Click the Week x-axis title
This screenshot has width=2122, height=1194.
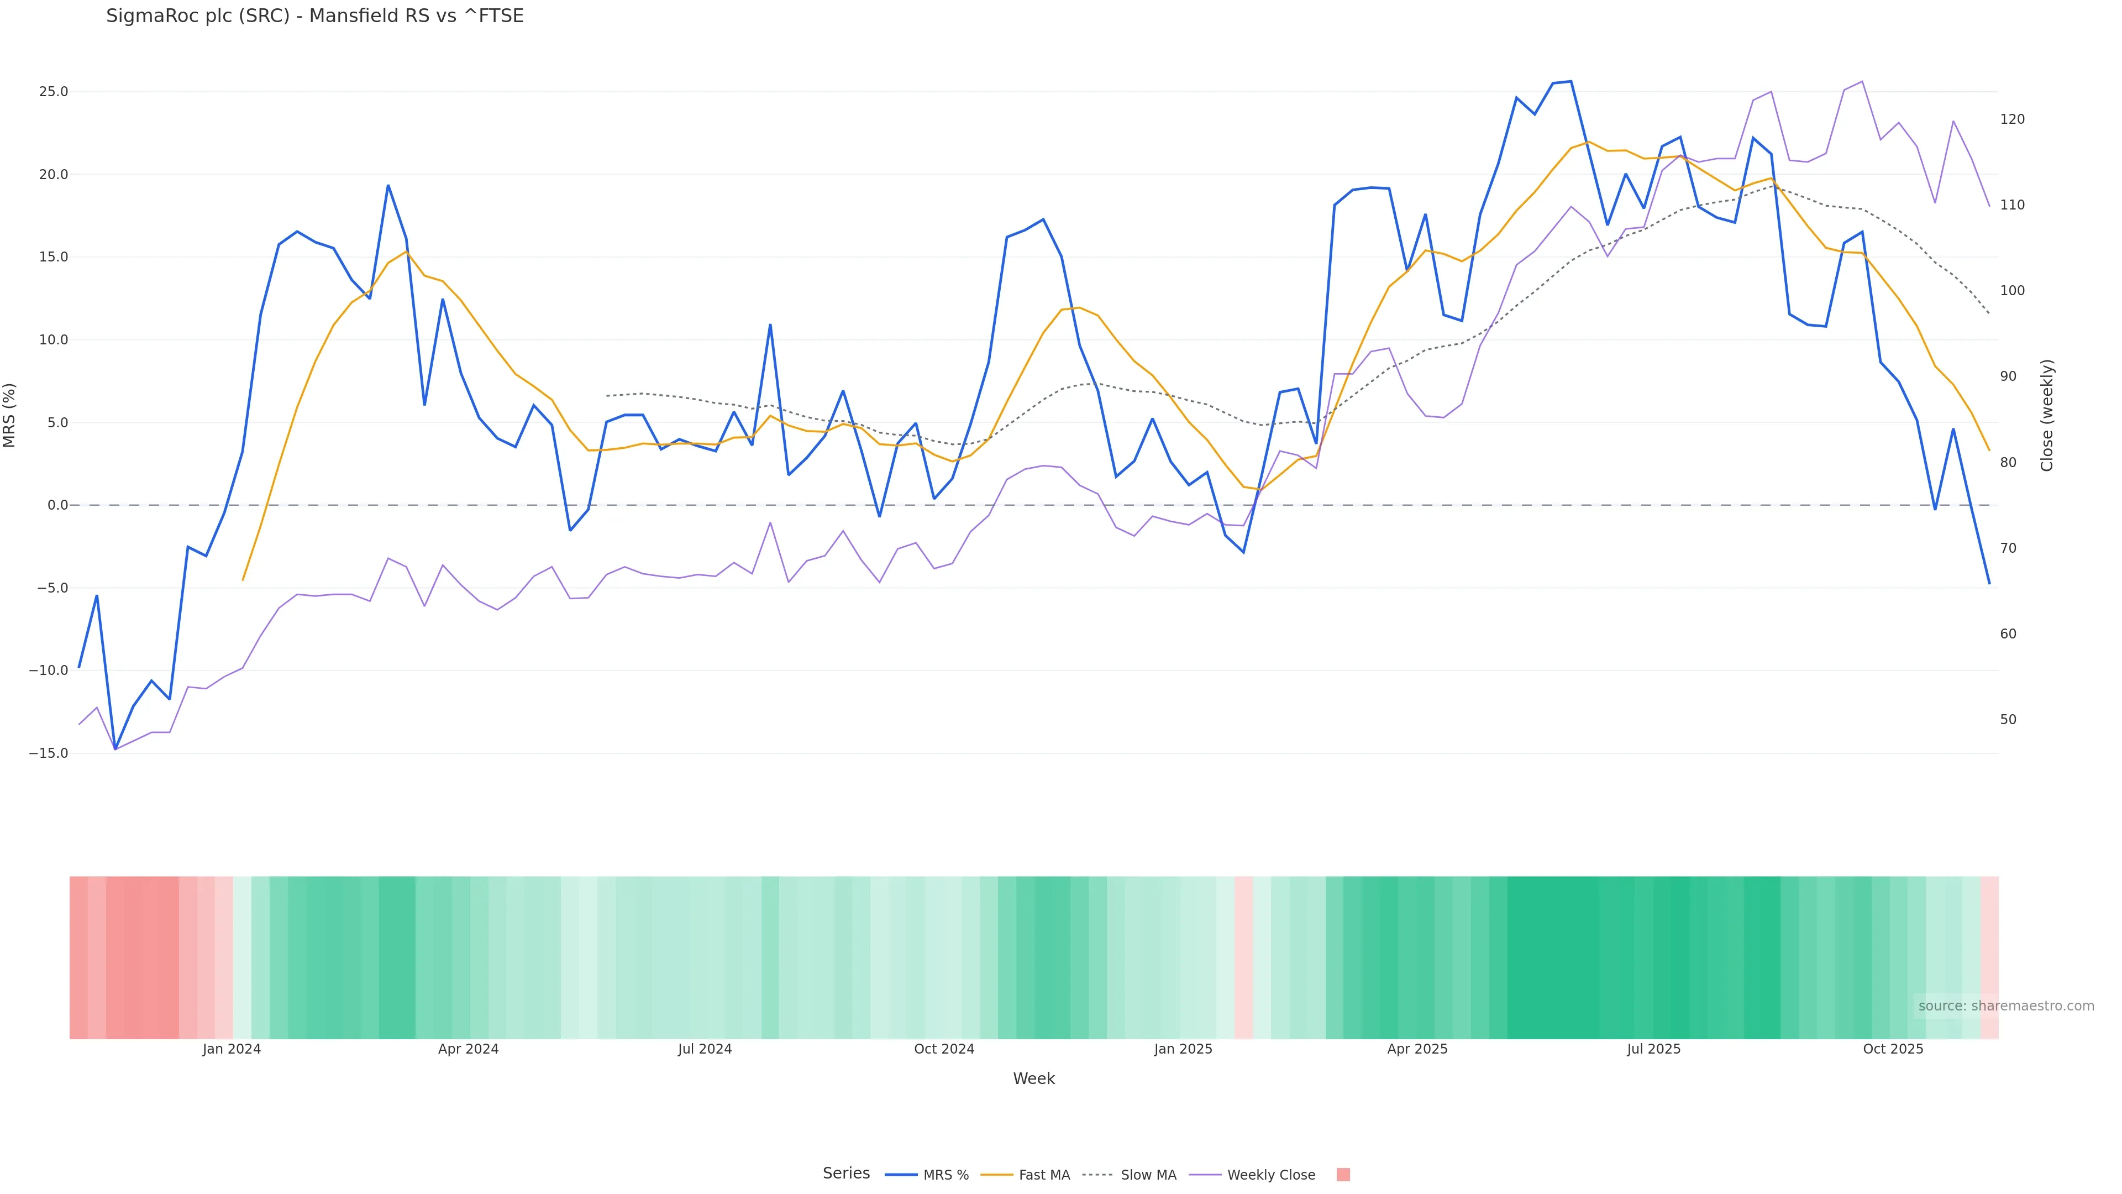click(x=1034, y=1078)
